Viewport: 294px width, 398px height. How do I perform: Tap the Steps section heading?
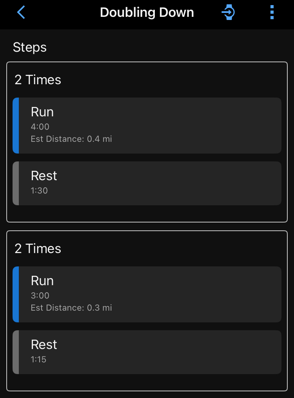click(30, 47)
